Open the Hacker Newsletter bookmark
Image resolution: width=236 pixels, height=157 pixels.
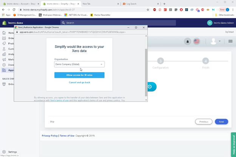(x=100, y=15)
